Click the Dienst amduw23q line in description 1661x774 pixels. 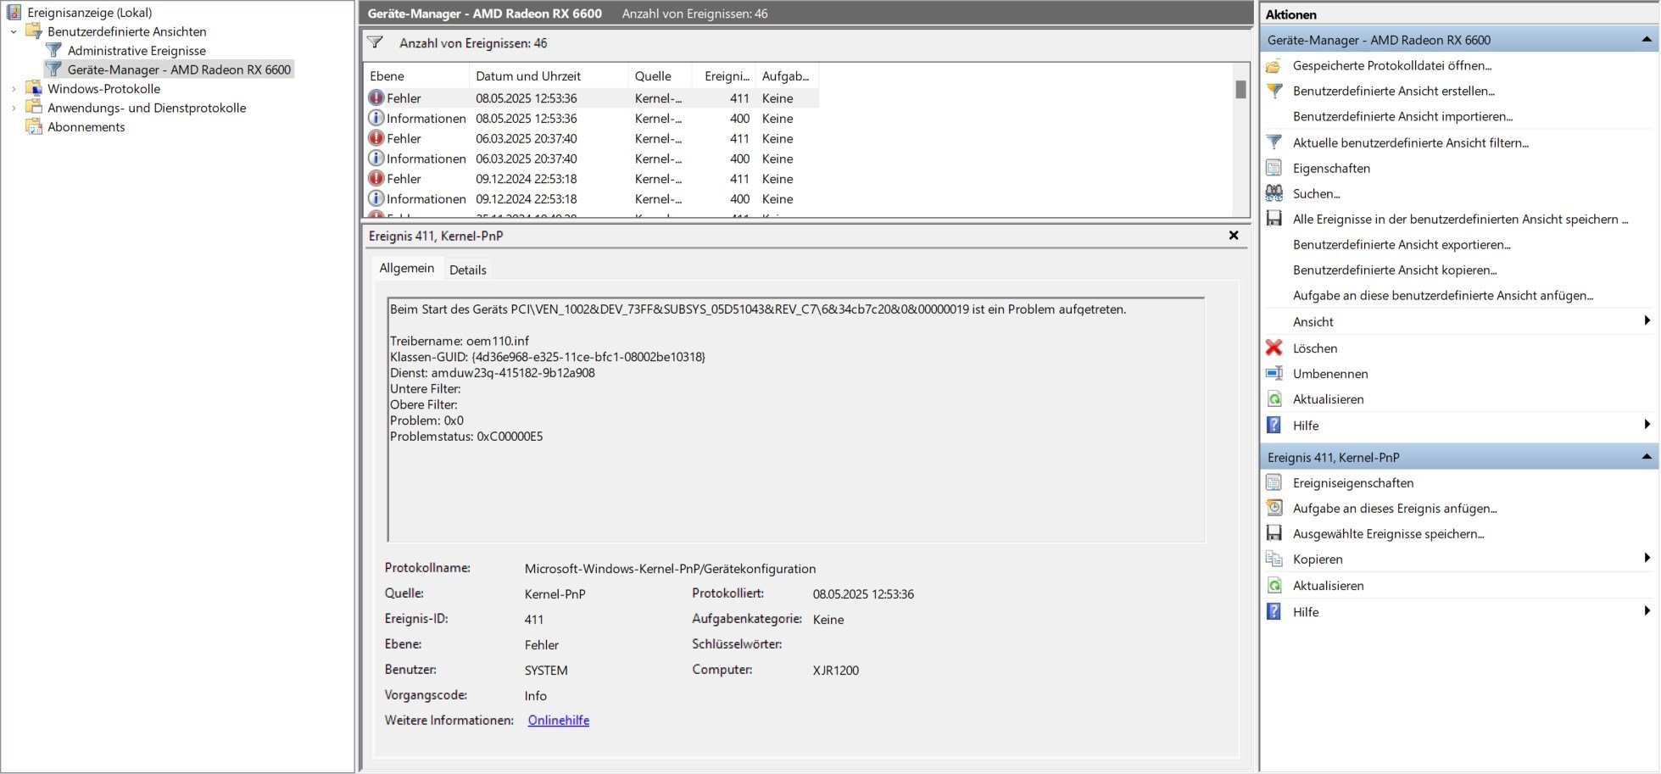click(493, 373)
